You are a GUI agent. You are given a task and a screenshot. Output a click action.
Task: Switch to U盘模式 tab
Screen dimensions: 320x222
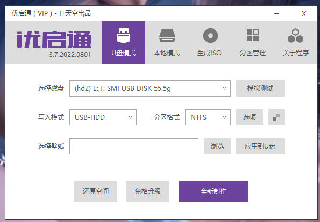pos(124,43)
